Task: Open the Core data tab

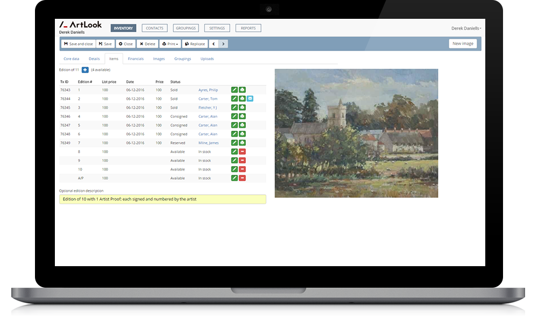Action: (72, 59)
